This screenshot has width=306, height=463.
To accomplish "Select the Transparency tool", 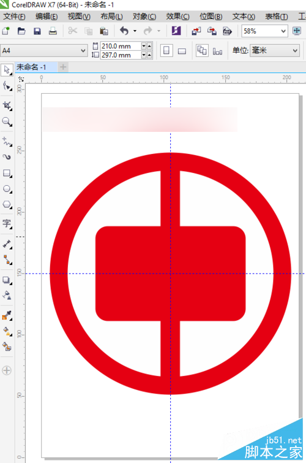I will point(7,296).
